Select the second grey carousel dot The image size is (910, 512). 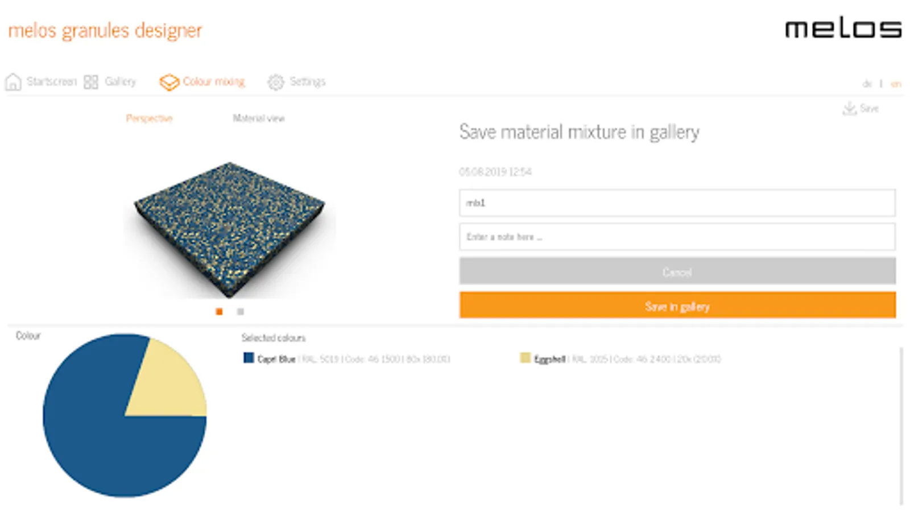pyautogui.click(x=241, y=312)
